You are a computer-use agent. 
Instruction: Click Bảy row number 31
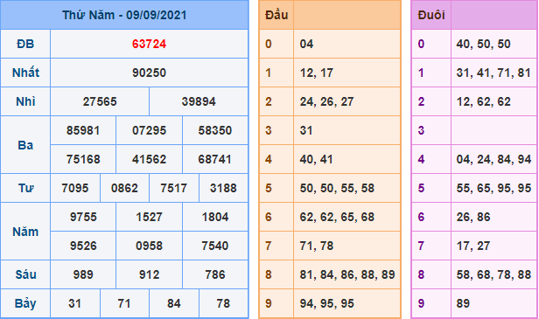pos(75,303)
